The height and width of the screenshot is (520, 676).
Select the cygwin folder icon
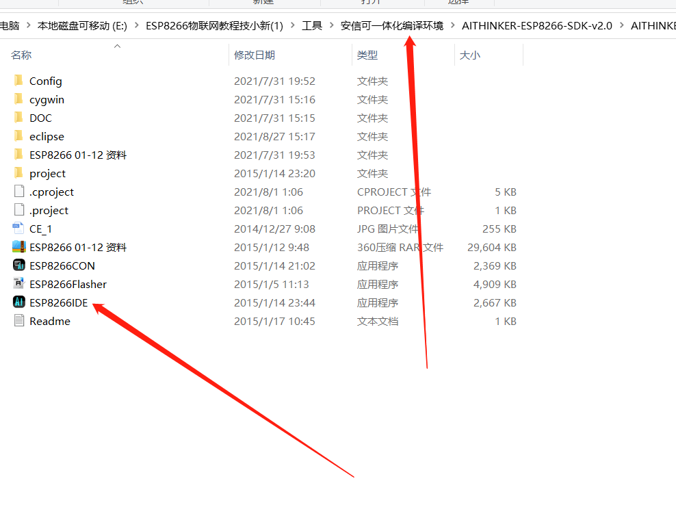(x=18, y=99)
